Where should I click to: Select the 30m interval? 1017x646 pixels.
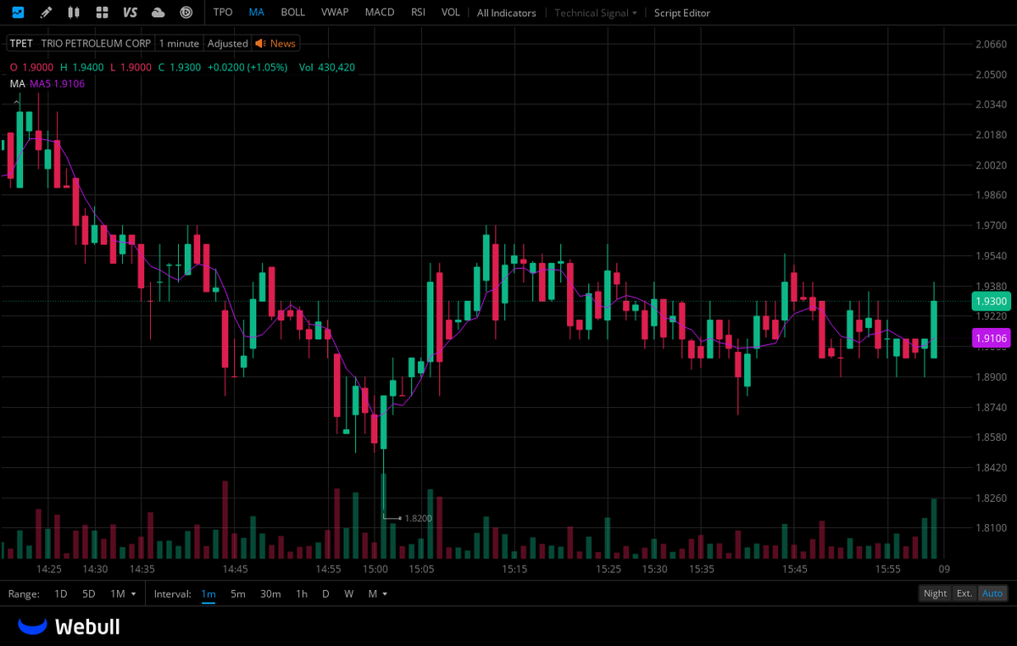coord(270,593)
